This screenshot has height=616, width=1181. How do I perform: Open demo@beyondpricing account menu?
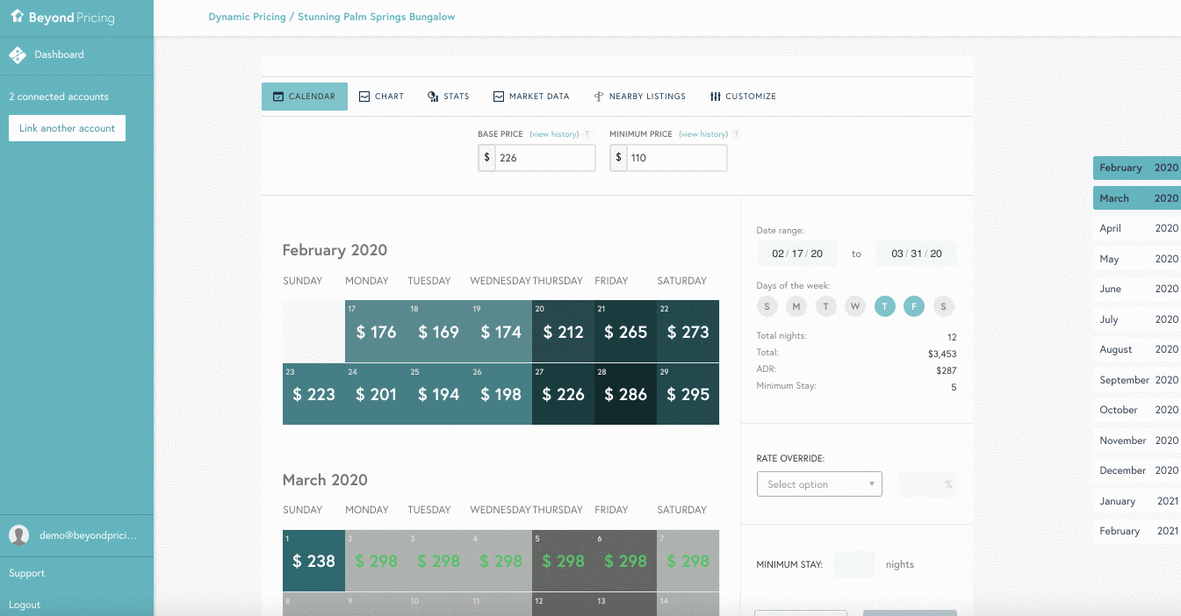tap(76, 535)
